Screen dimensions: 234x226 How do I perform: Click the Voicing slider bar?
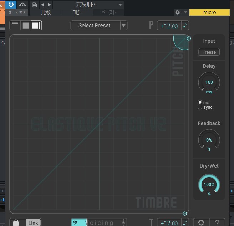pos(99,223)
